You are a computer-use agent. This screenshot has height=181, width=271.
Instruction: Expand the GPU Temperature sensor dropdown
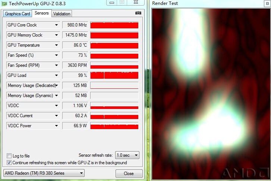click(x=56, y=45)
